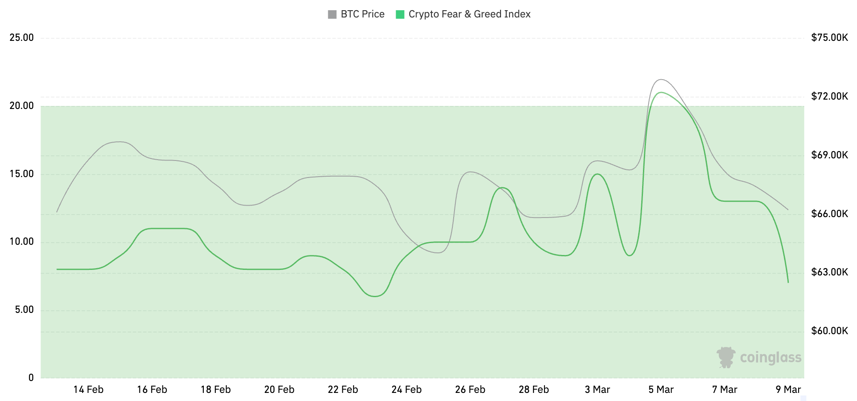Screen dimensions: 857x401
Task: Click the "$75.00K" price axis label
Action: click(829, 38)
